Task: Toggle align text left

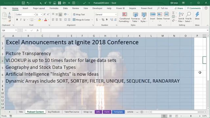Action: (x=53, y=20)
